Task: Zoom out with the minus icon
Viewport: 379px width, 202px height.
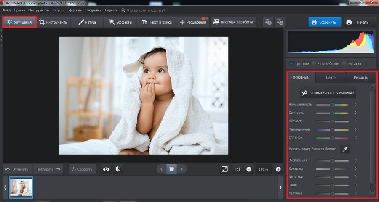Action: tap(249, 169)
